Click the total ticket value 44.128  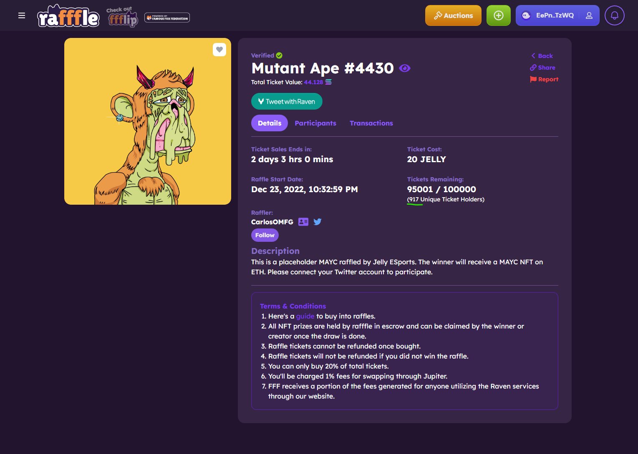313,82
